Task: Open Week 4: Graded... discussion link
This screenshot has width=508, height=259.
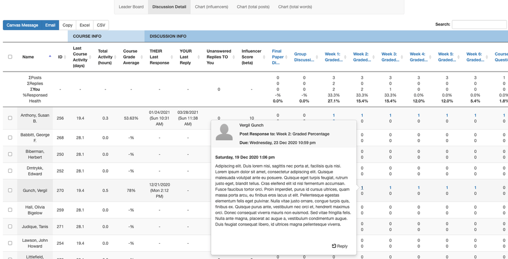Action: click(x=419, y=57)
